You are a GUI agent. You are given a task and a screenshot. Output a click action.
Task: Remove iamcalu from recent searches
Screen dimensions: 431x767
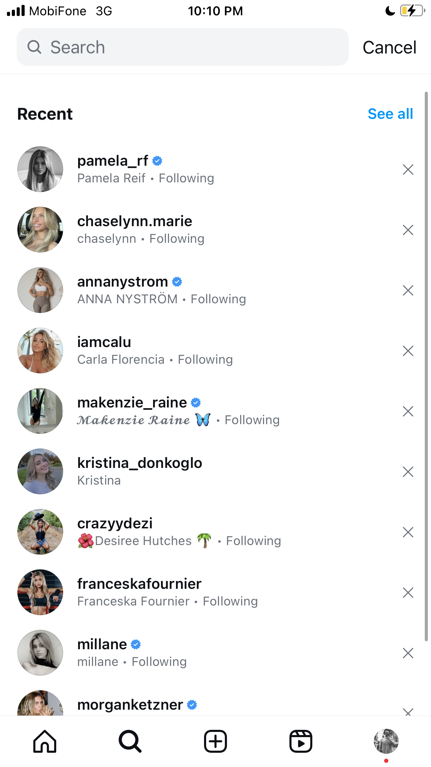[408, 351]
